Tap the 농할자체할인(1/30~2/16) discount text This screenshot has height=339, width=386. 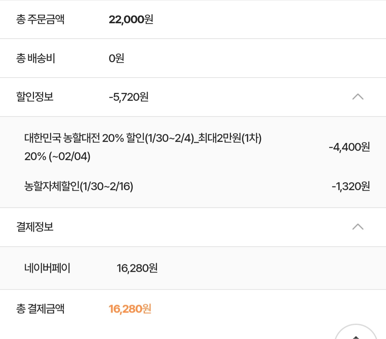[79, 186]
